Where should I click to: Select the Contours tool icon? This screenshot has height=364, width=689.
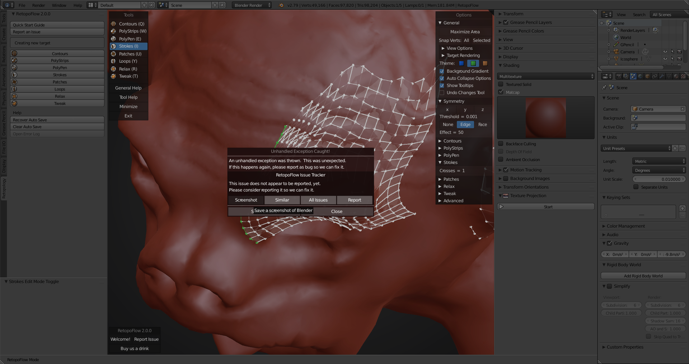click(113, 24)
